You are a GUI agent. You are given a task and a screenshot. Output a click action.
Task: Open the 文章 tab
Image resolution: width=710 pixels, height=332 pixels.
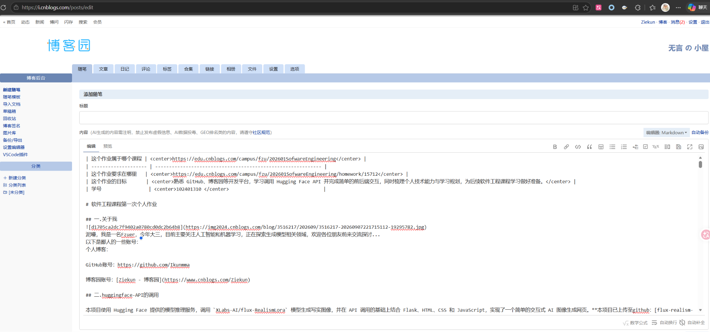[103, 69]
